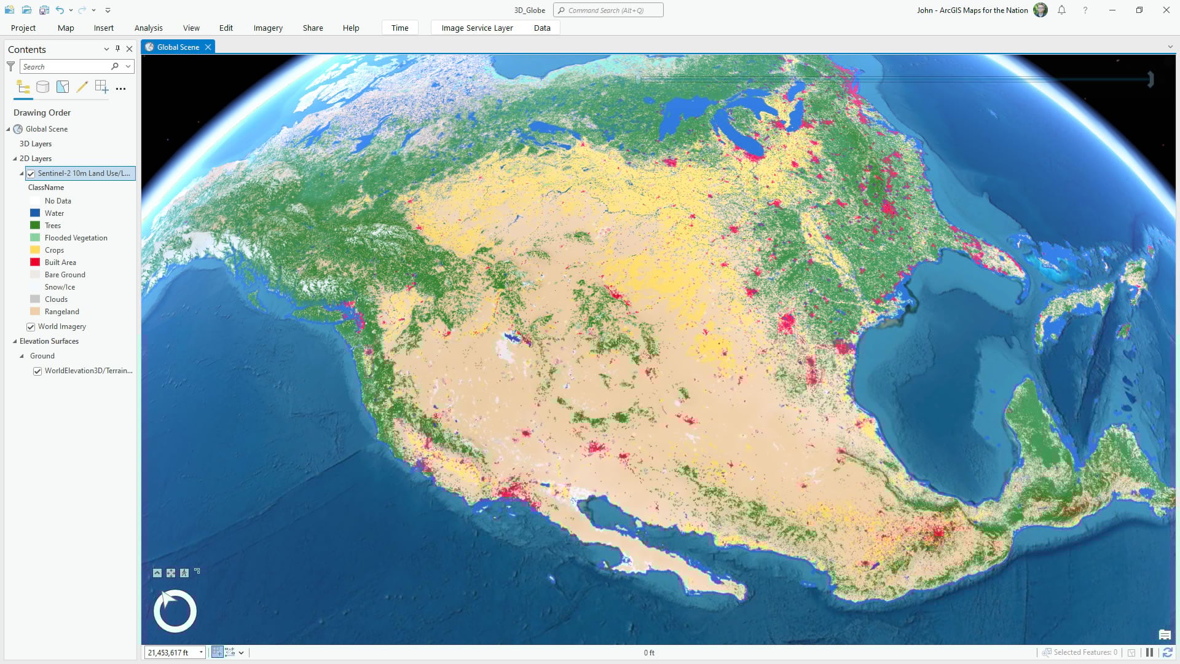Click List By Drawing Order icon

click(x=23, y=87)
